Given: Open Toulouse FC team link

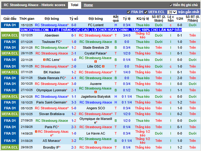Looking at the screenshot, I should tap(52, 42).
